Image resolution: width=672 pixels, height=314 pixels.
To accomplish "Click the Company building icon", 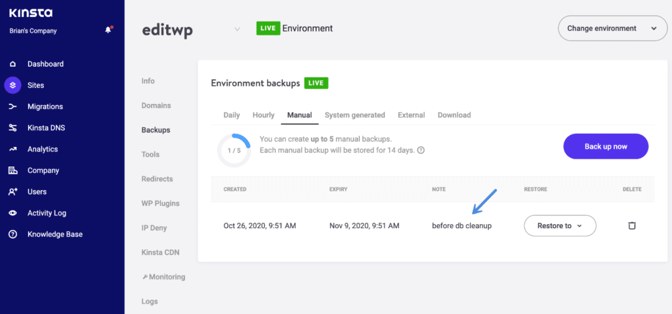I will 13,170.
